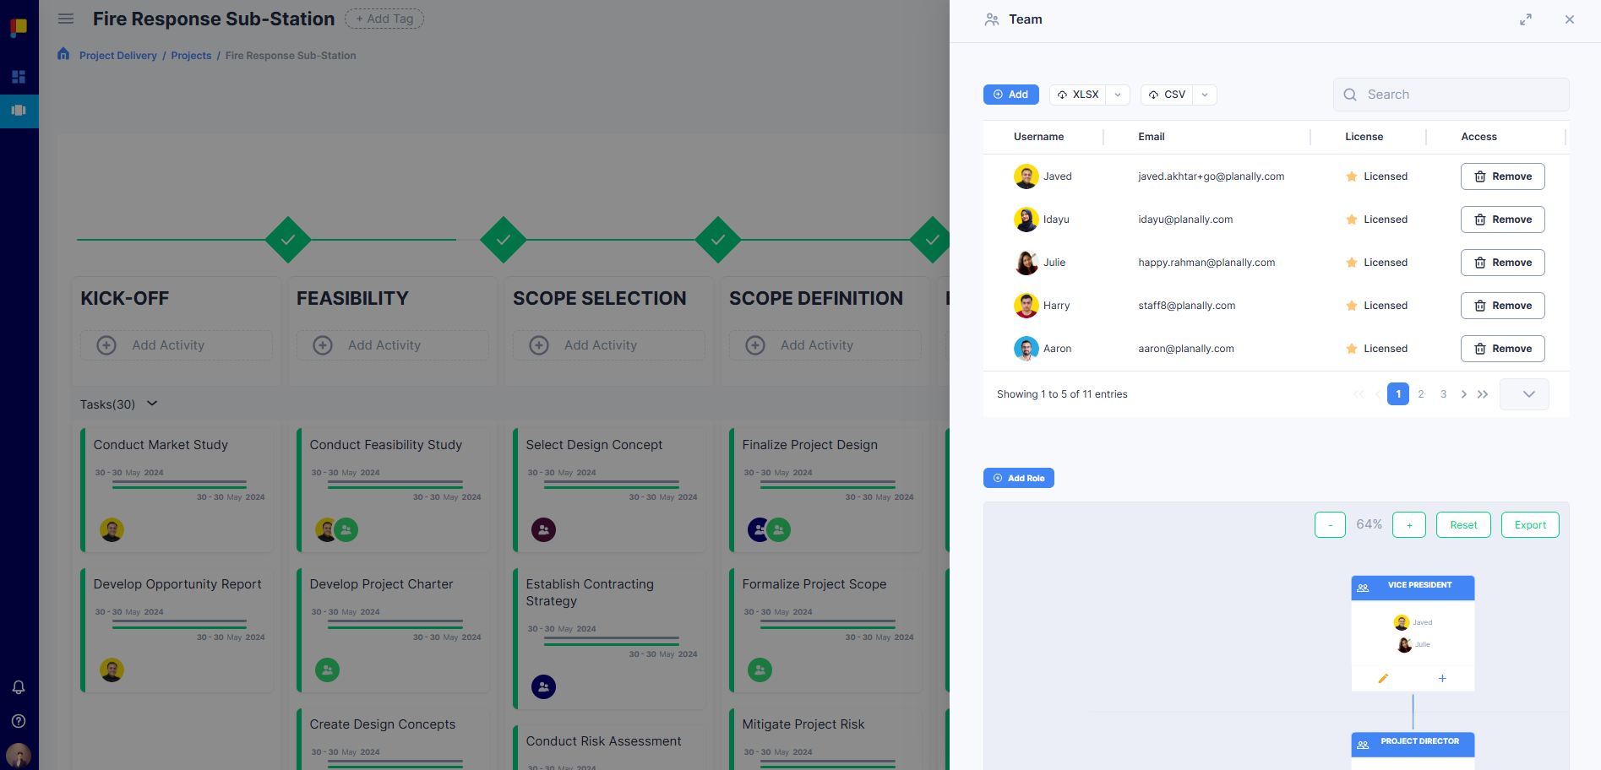This screenshot has width=1601, height=770.
Task: Open the CSV export options dropdown
Action: coord(1205,95)
